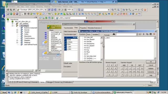Select the Filter transformation funnel icon
Image resolution: width=168 pixels, height=94 pixels.
coord(37,14)
